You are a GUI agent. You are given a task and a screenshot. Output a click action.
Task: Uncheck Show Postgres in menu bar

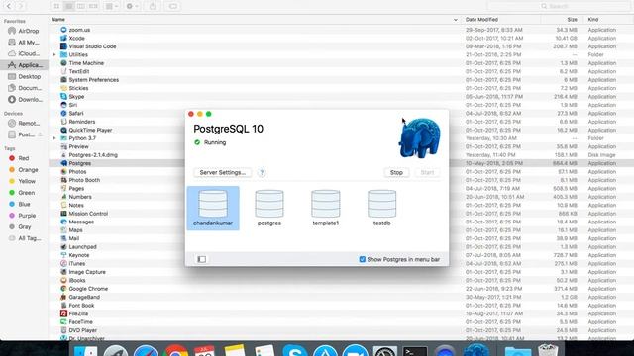click(x=363, y=259)
